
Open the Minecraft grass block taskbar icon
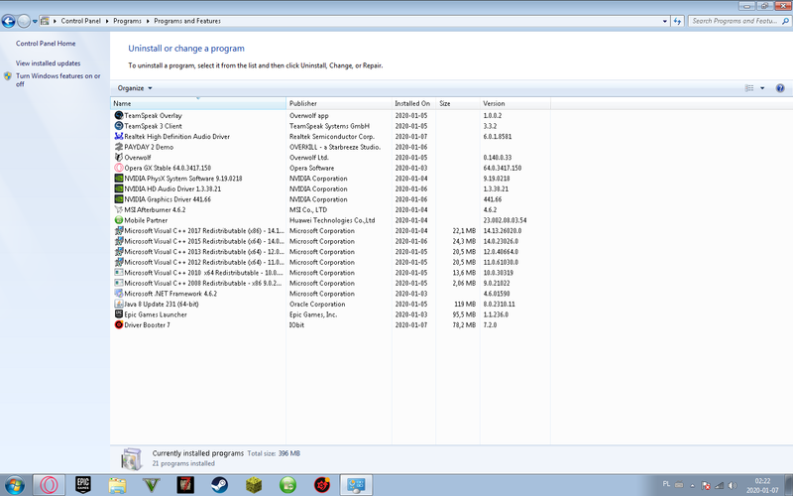[x=254, y=485]
